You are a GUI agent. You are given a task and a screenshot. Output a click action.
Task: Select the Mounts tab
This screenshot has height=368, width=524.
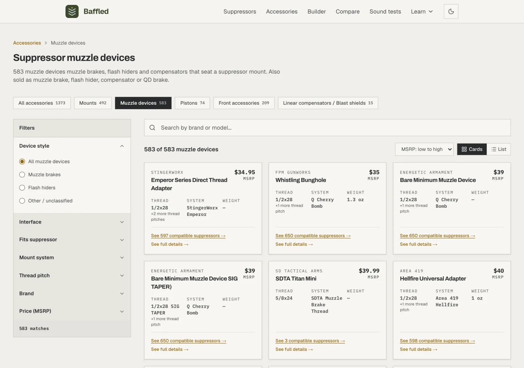pyautogui.click(x=93, y=103)
